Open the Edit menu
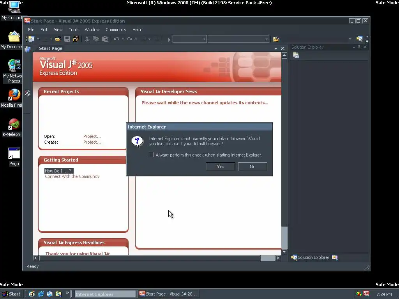399x299 pixels. click(44, 30)
